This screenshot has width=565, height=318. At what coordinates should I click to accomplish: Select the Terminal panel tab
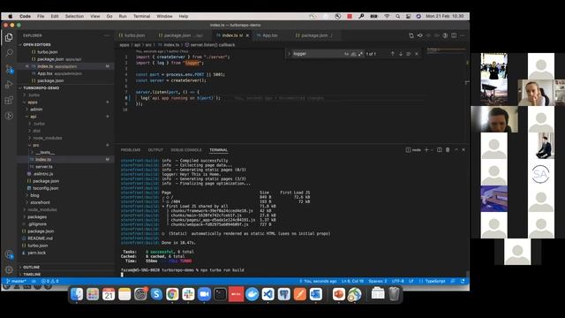tap(219, 150)
